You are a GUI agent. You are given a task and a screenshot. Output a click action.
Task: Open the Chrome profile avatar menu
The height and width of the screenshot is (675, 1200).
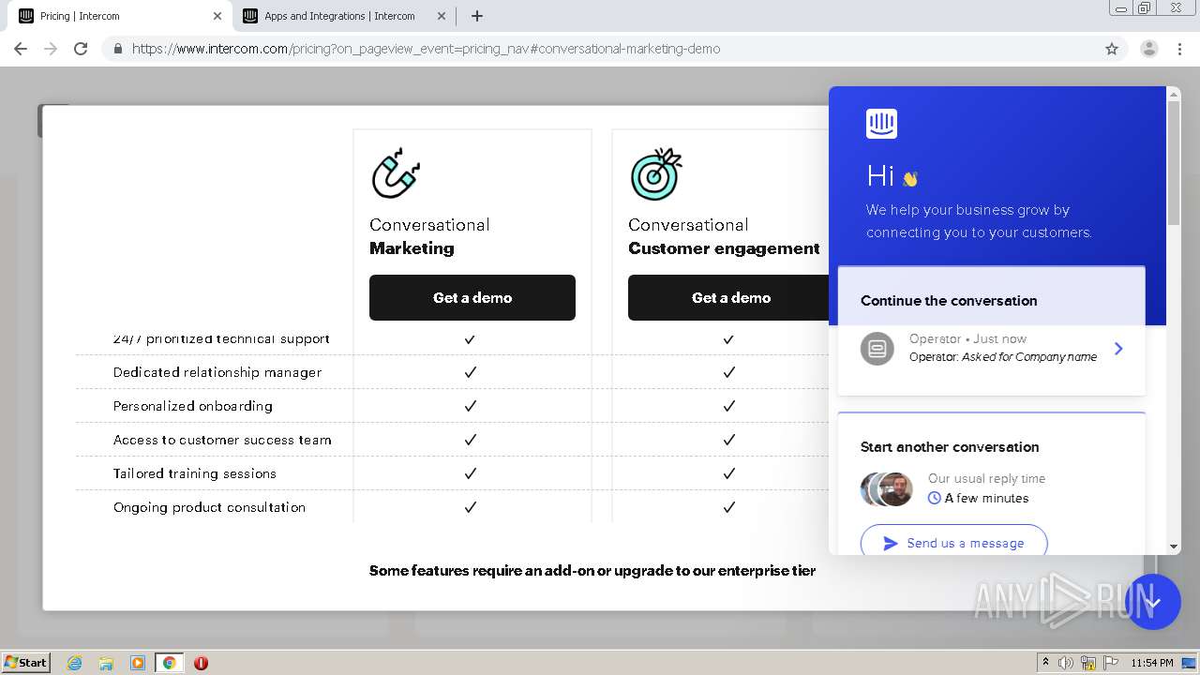(x=1148, y=49)
